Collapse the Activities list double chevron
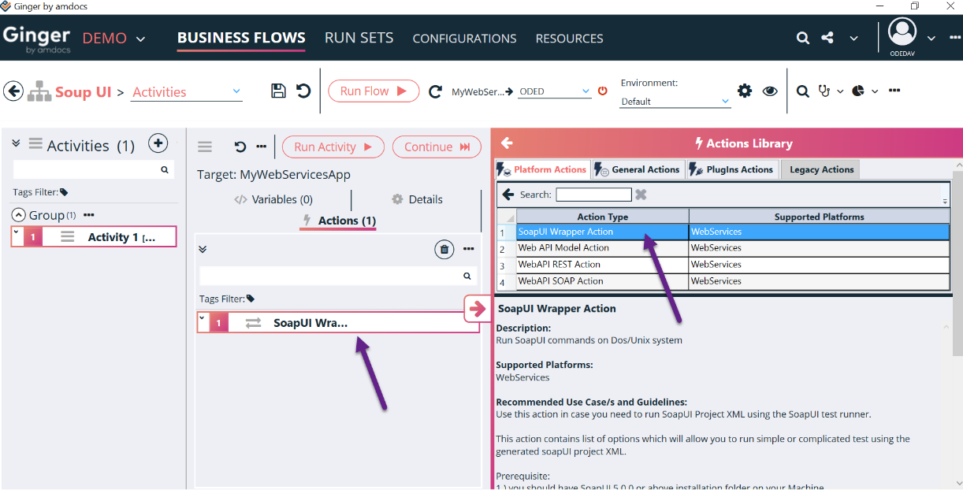Image resolution: width=963 pixels, height=490 pixels. point(16,143)
